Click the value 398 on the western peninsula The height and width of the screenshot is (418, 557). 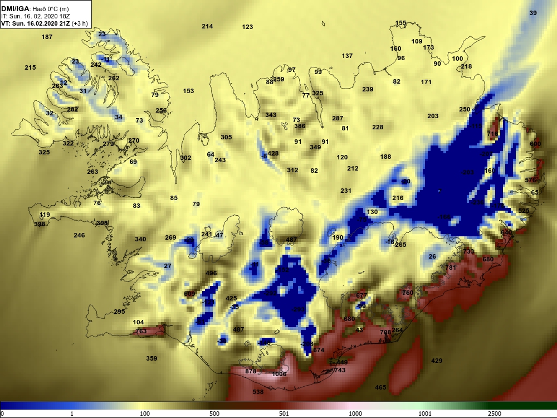click(40, 224)
